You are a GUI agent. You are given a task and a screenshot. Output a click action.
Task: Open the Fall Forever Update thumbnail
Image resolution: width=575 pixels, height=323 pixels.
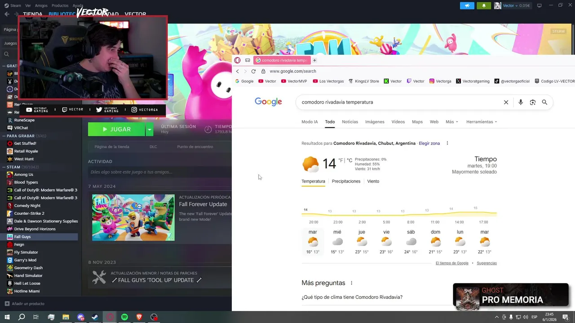pos(133,218)
